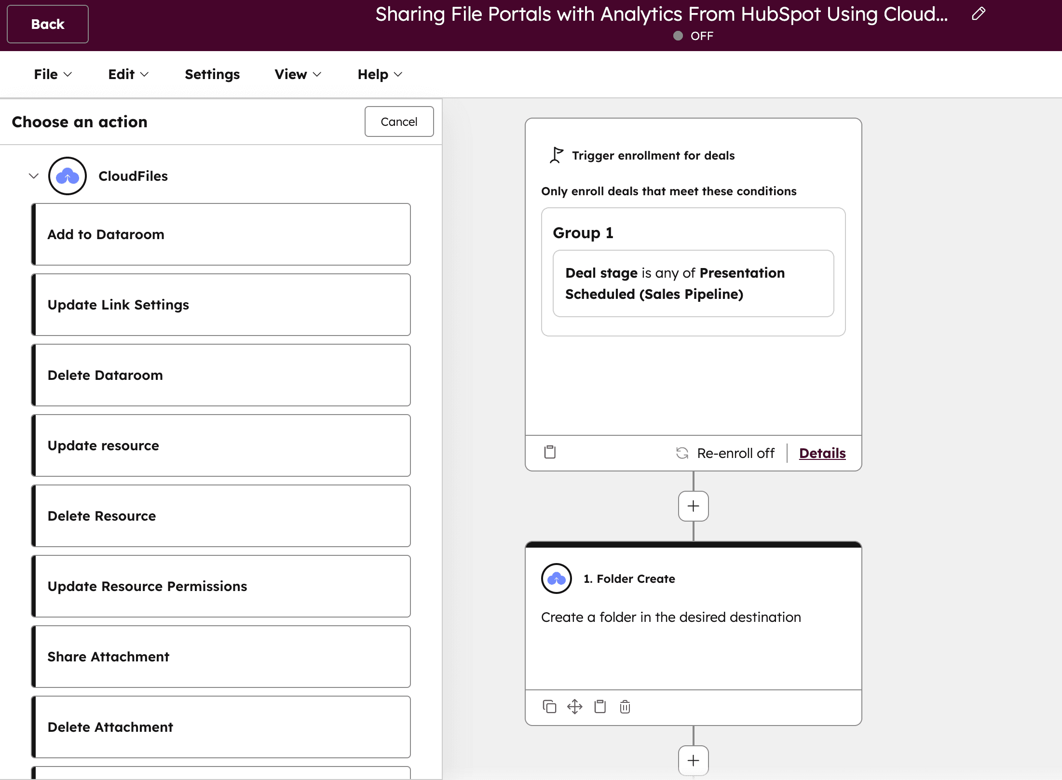This screenshot has height=780, width=1062.
Task: Click the re-enroll refresh arrow icon
Action: point(681,453)
